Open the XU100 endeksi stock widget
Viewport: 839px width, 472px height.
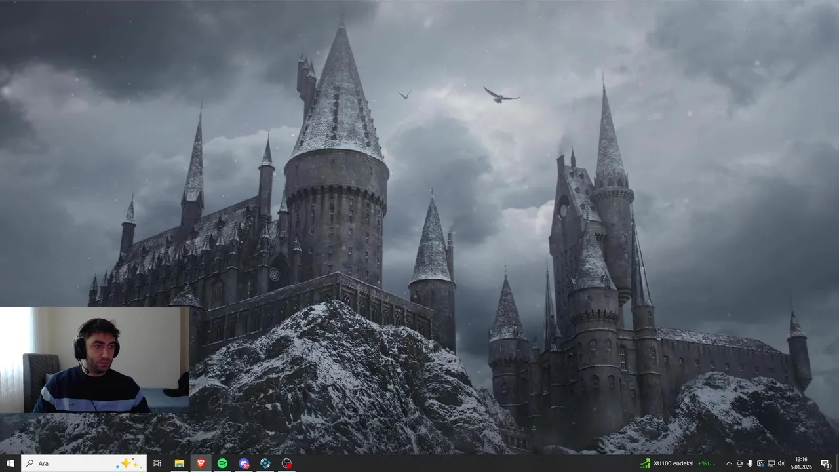(x=678, y=463)
